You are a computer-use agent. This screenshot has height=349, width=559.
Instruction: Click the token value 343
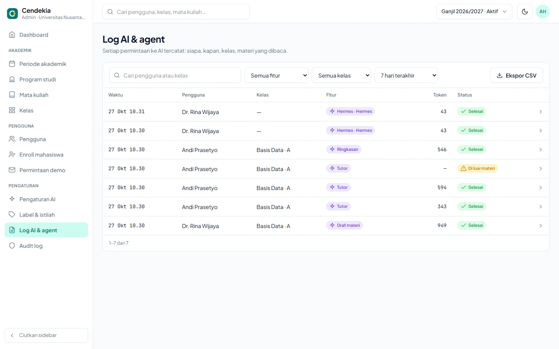point(442,207)
